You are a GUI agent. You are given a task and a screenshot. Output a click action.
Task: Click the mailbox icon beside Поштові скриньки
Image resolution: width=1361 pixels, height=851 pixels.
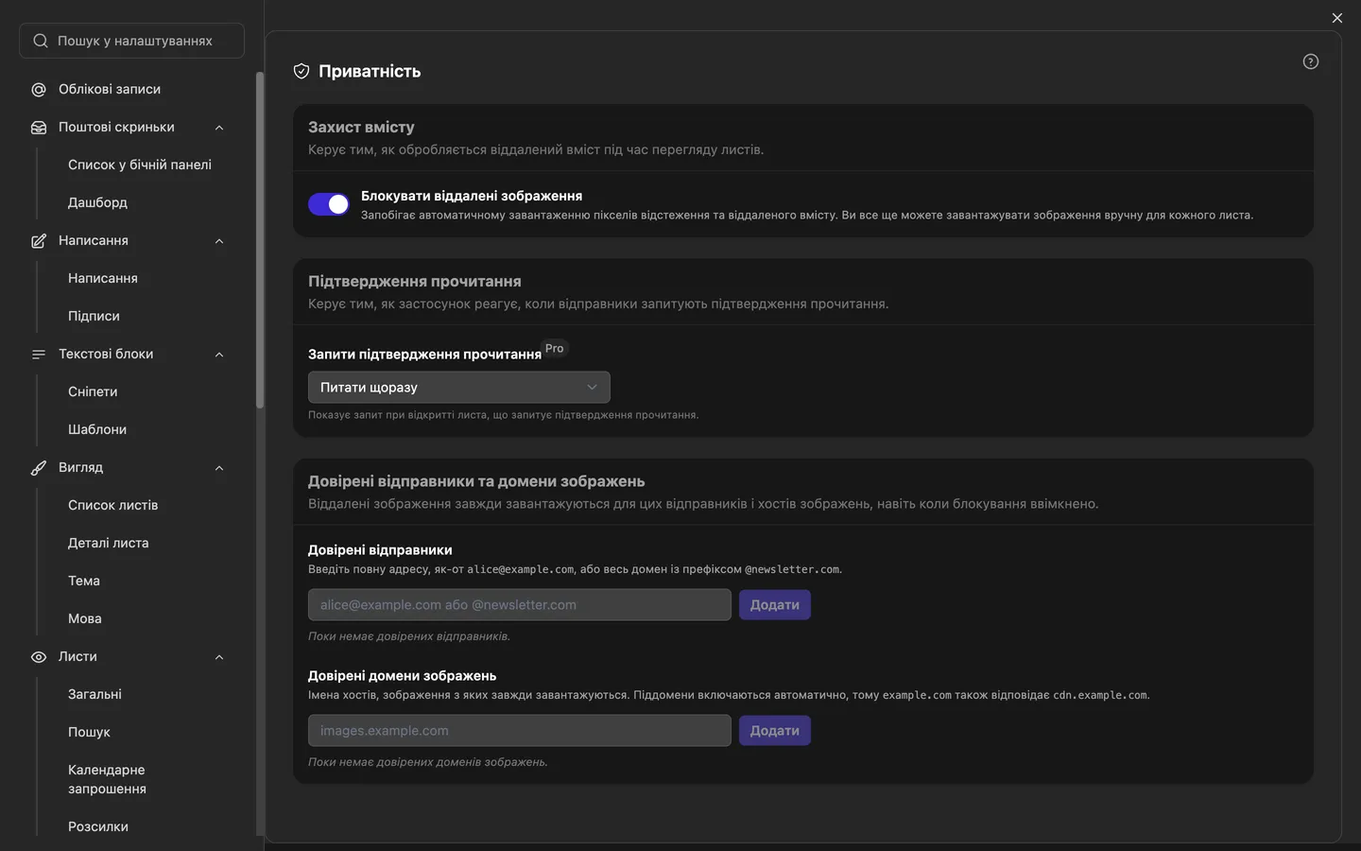tap(39, 128)
